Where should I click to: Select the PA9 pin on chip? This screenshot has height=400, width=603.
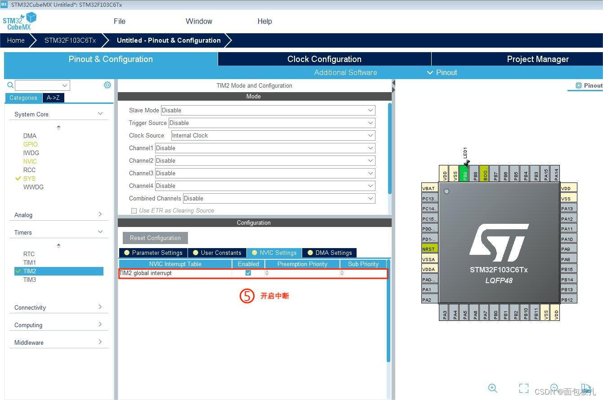point(568,249)
